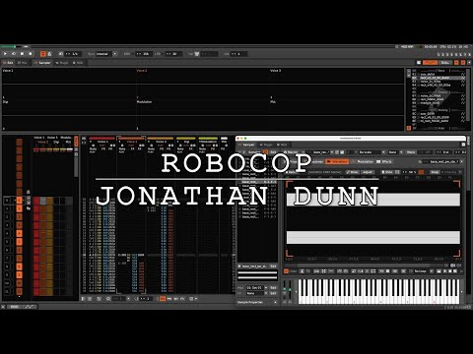Viewport: 473px width, 354px height.
Task: Select the Sampler tab in the Instrument Editor window
Action: tap(247, 145)
